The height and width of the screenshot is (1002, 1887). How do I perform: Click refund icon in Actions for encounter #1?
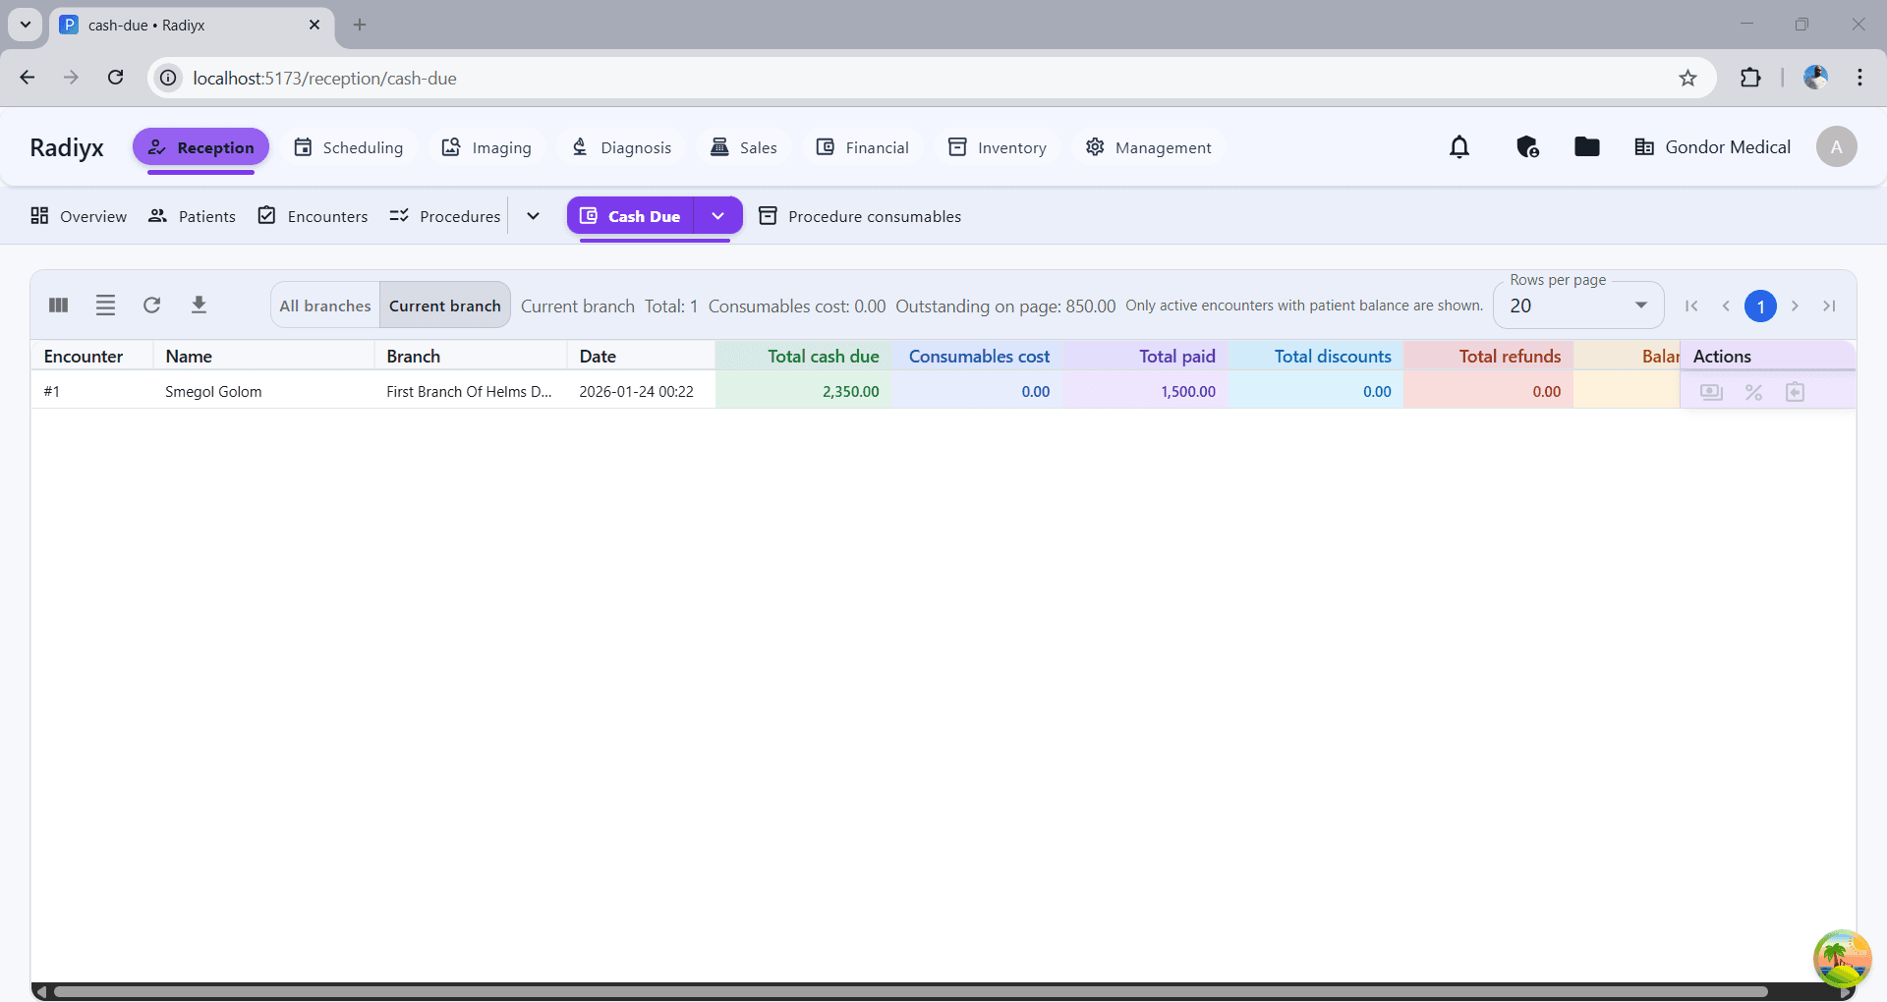click(x=1795, y=392)
